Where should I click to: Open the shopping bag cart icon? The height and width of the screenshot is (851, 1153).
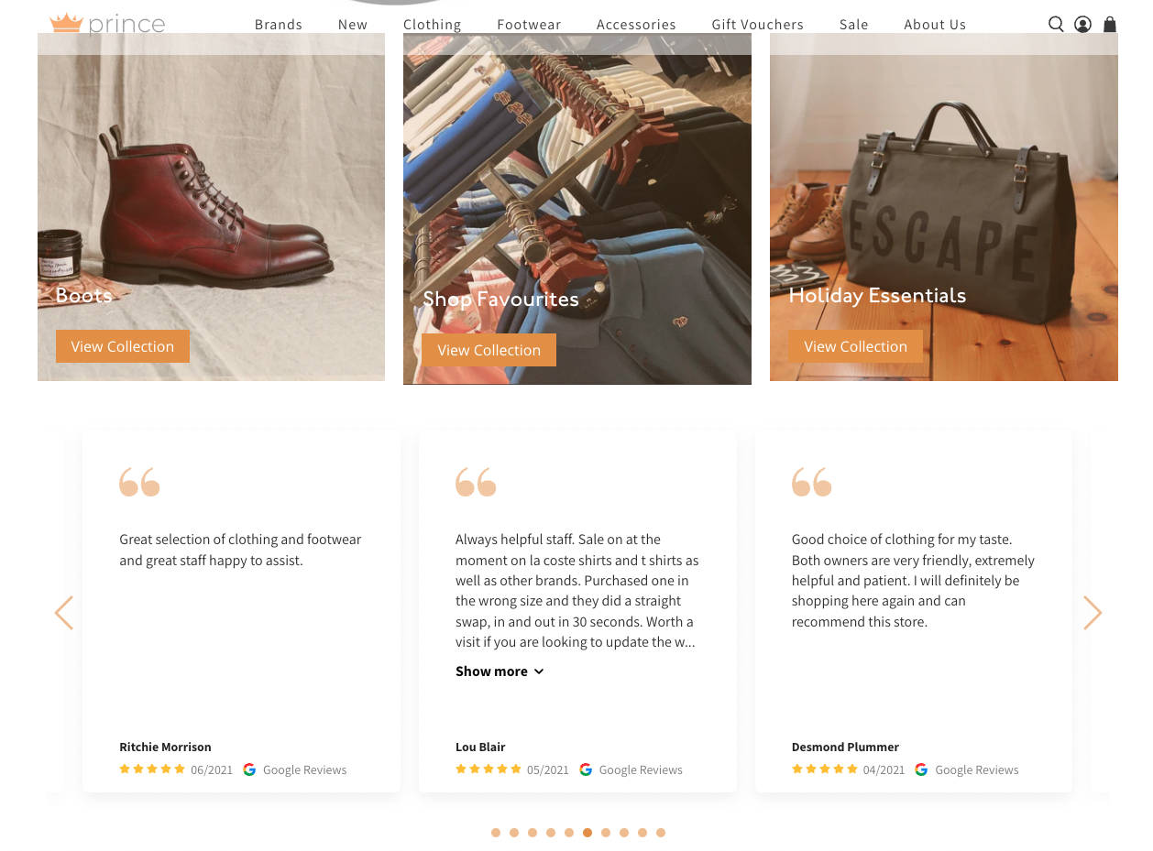point(1110,25)
